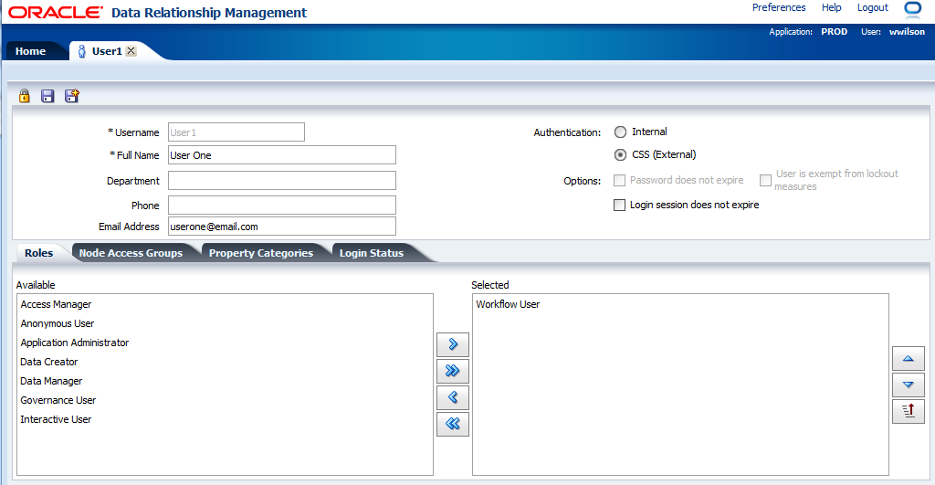Click the lock icon in the toolbar
Image resolution: width=935 pixels, height=485 pixels.
[25, 96]
